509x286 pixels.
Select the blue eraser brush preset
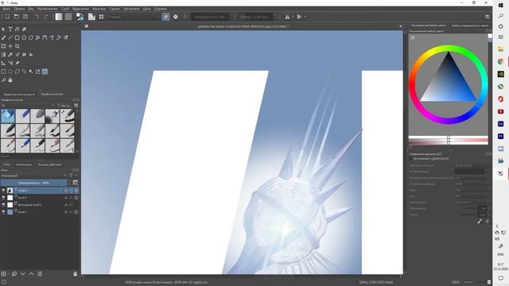click(8, 116)
